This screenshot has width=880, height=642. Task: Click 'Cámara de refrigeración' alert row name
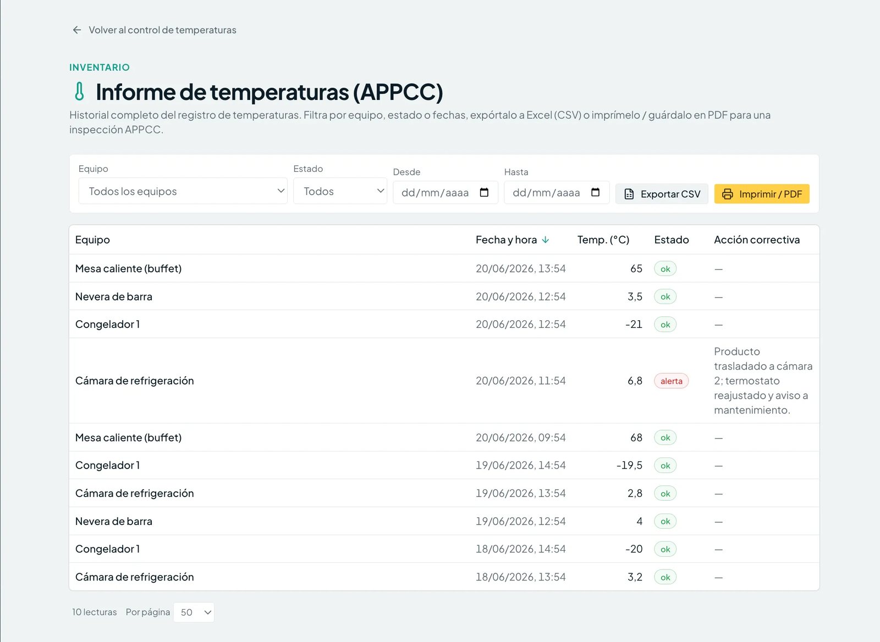click(134, 381)
